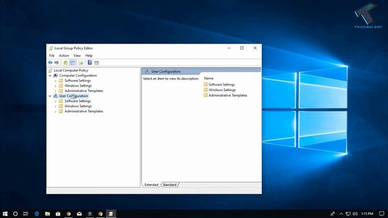This screenshot has width=388, height=218.
Task: Select Local Computer Policy root node
Action: [71, 70]
